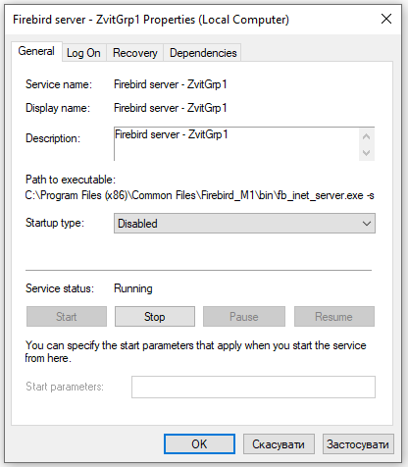
Task: Confirm the dialog with OK
Action: pyautogui.click(x=199, y=443)
